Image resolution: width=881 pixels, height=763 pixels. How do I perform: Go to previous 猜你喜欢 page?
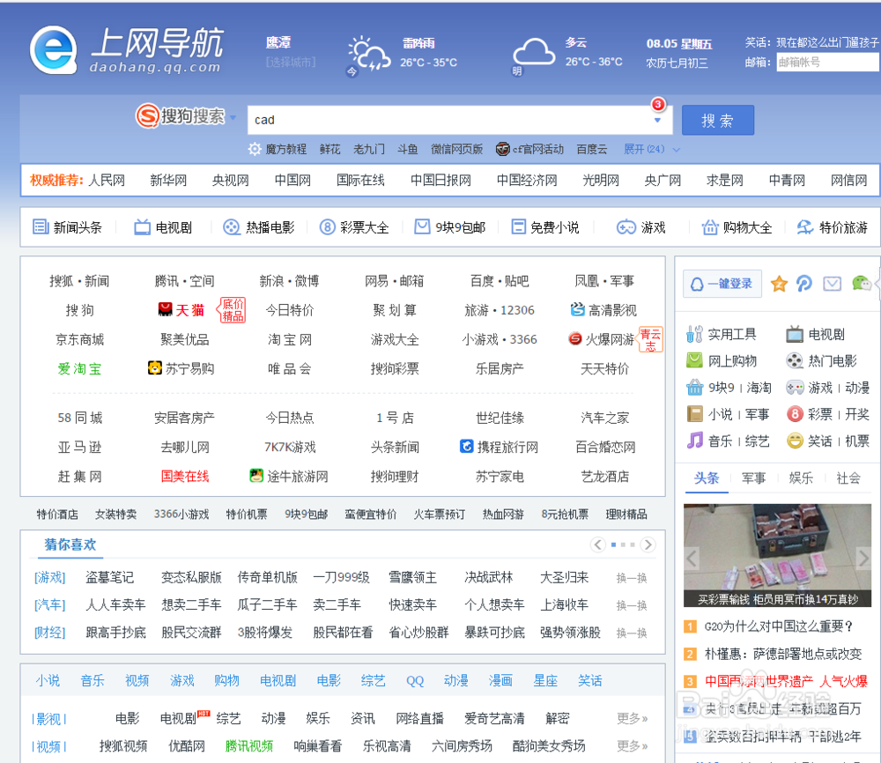coord(598,544)
